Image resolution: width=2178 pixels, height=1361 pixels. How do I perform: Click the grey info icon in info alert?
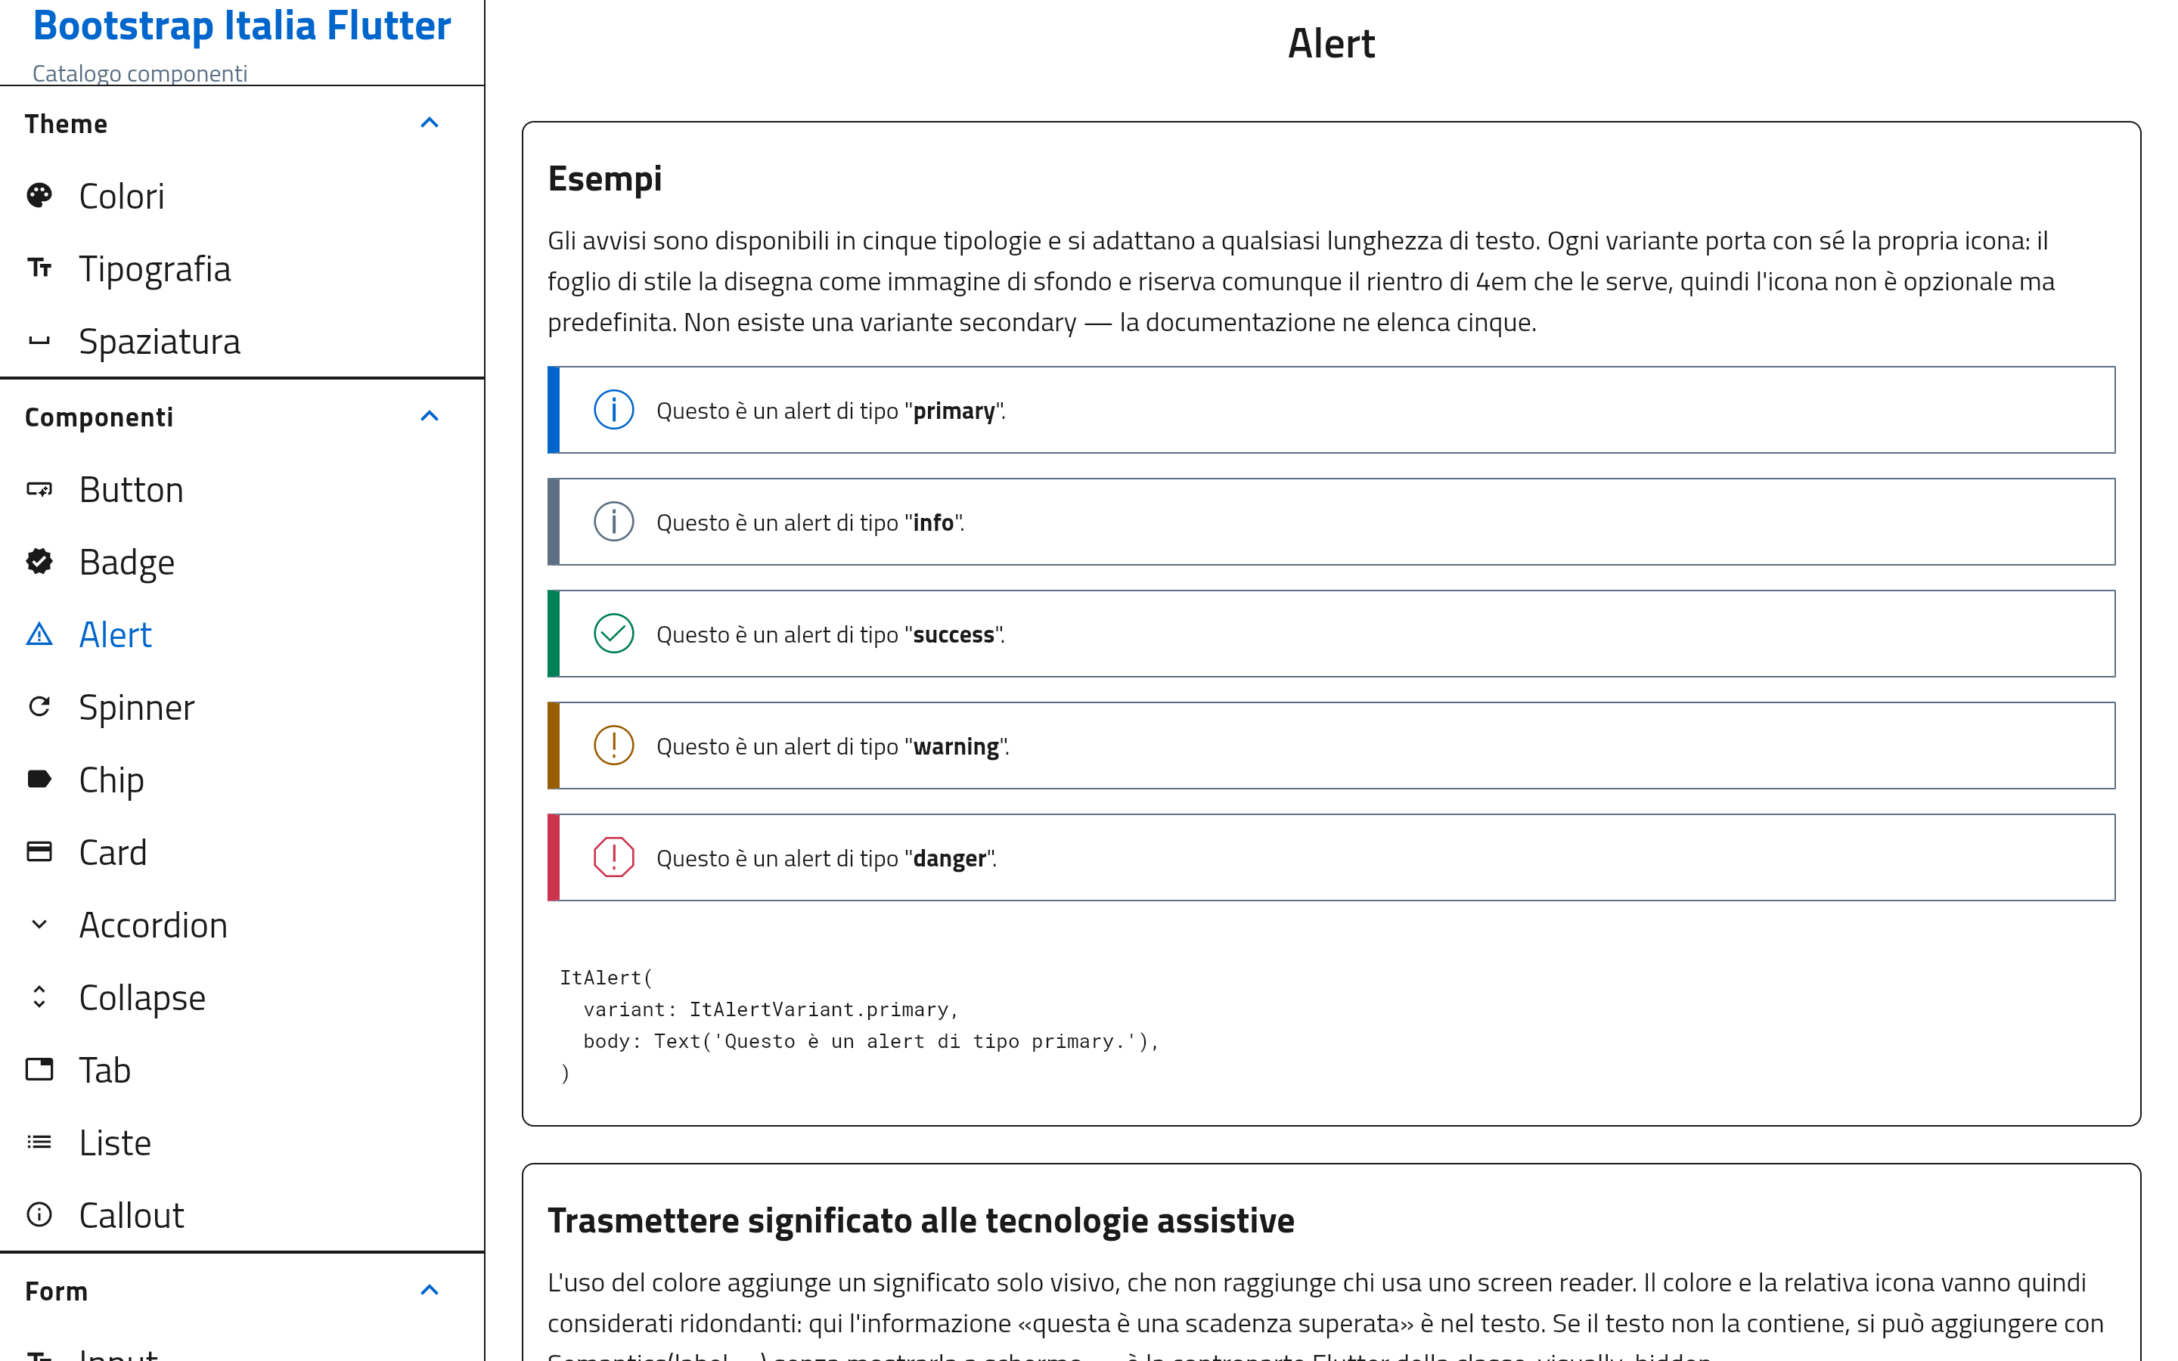pos(614,522)
